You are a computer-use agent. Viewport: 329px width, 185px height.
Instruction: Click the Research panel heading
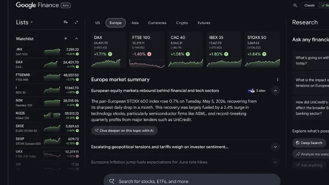coord(305,22)
